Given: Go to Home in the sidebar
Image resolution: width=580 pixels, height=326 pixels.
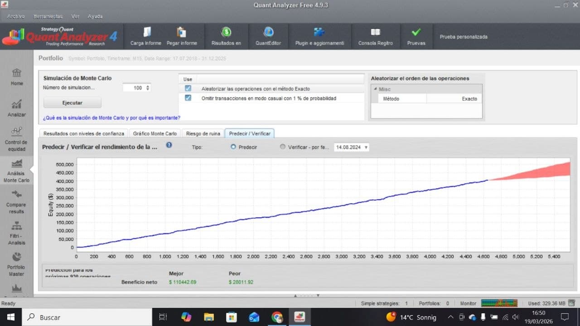Looking at the screenshot, I should (17, 77).
